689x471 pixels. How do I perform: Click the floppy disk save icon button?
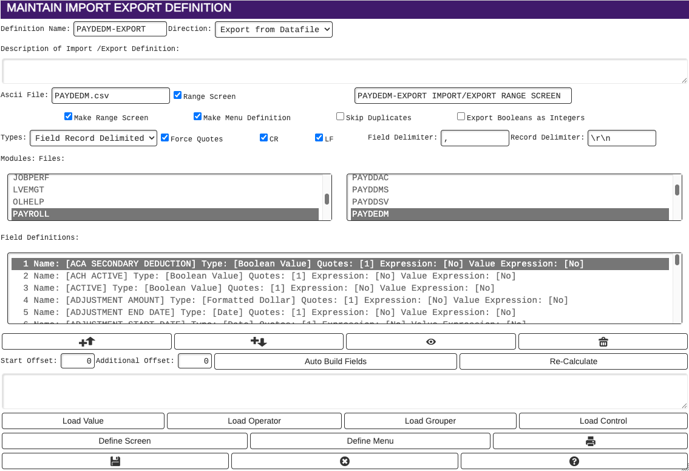click(115, 461)
